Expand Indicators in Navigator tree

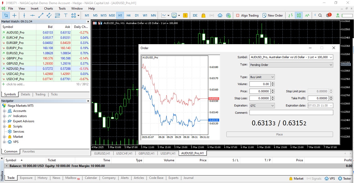click(x=4, y=116)
